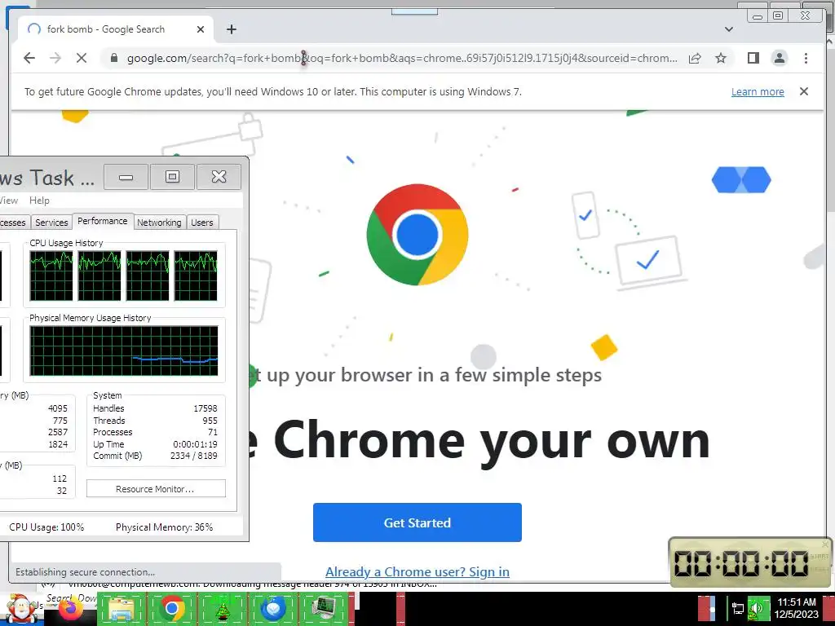Screen dimensions: 835x626
Task: Minimize the Task Manager window
Action: click(126, 177)
